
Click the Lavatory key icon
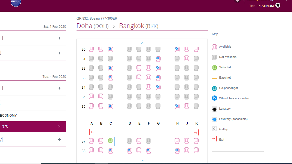pos(214,109)
